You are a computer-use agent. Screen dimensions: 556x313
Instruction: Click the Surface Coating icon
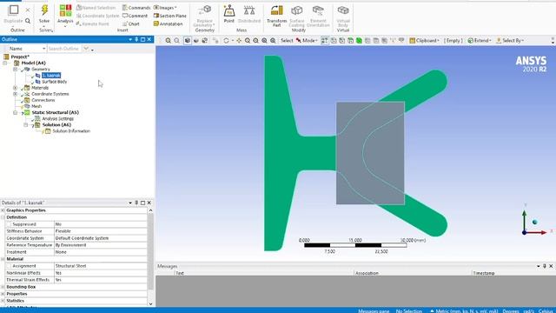click(x=296, y=10)
